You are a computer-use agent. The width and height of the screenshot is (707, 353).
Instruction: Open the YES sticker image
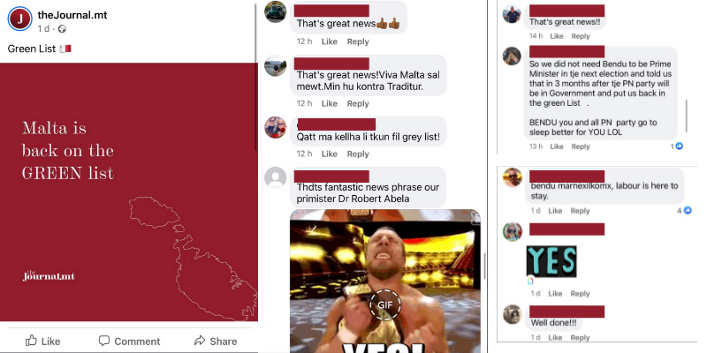point(551,261)
